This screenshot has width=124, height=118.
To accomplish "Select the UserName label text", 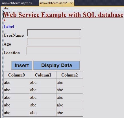I will 14,35.
